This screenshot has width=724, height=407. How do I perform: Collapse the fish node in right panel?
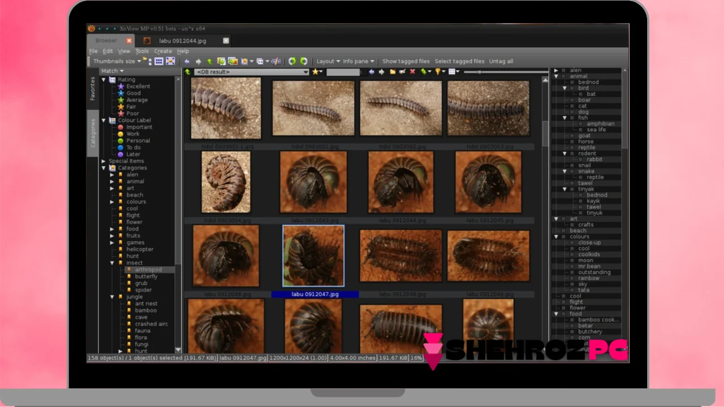coord(564,118)
